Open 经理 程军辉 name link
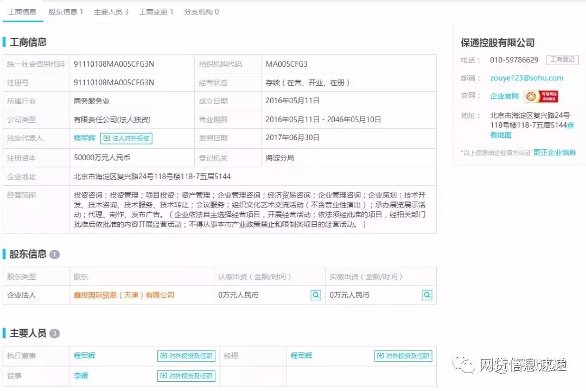The image size is (586, 391). click(301, 356)
